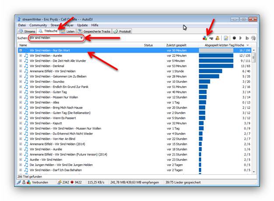Open the Datei menu

(x=22, y=25)
